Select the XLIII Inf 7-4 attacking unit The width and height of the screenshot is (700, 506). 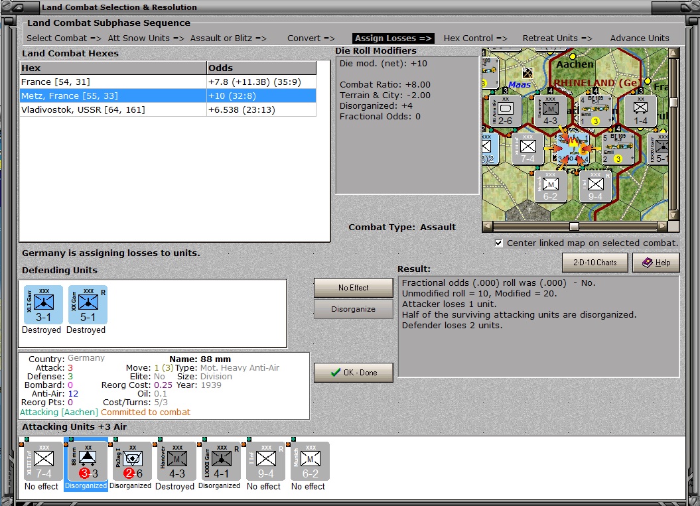(43, 462)
